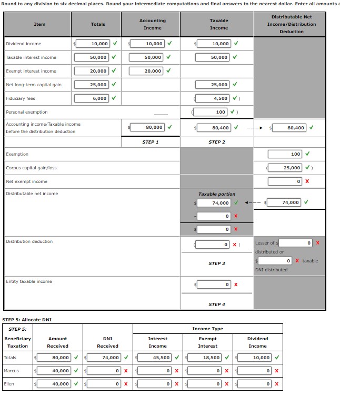
Task: Click Ellen Exempt Interest field
Action: (x=204, y=384)
